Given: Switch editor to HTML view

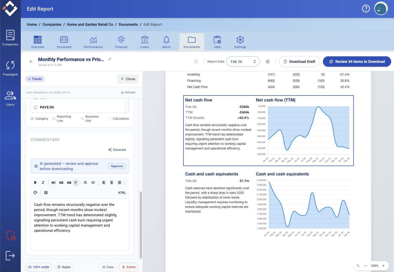Looking at the screenshot, I should click(122, 193).
